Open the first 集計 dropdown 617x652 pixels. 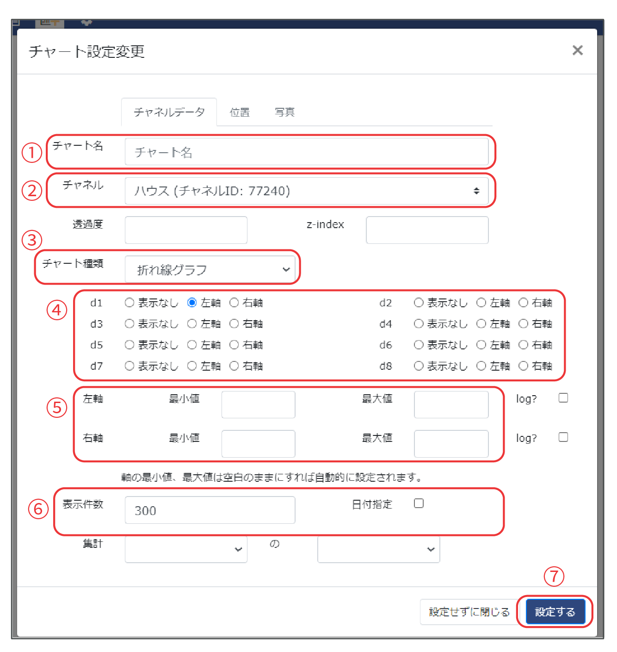pyautogui.click(x=186, y=549)
